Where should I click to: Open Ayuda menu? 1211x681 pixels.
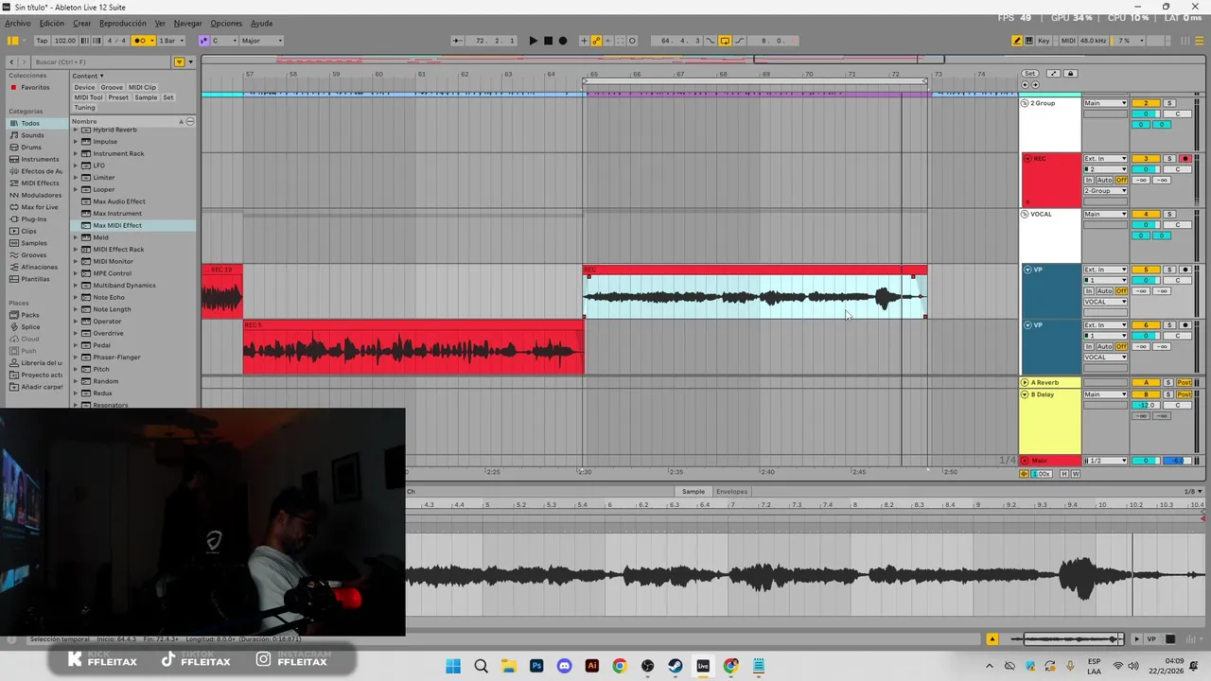pos(261,23)
